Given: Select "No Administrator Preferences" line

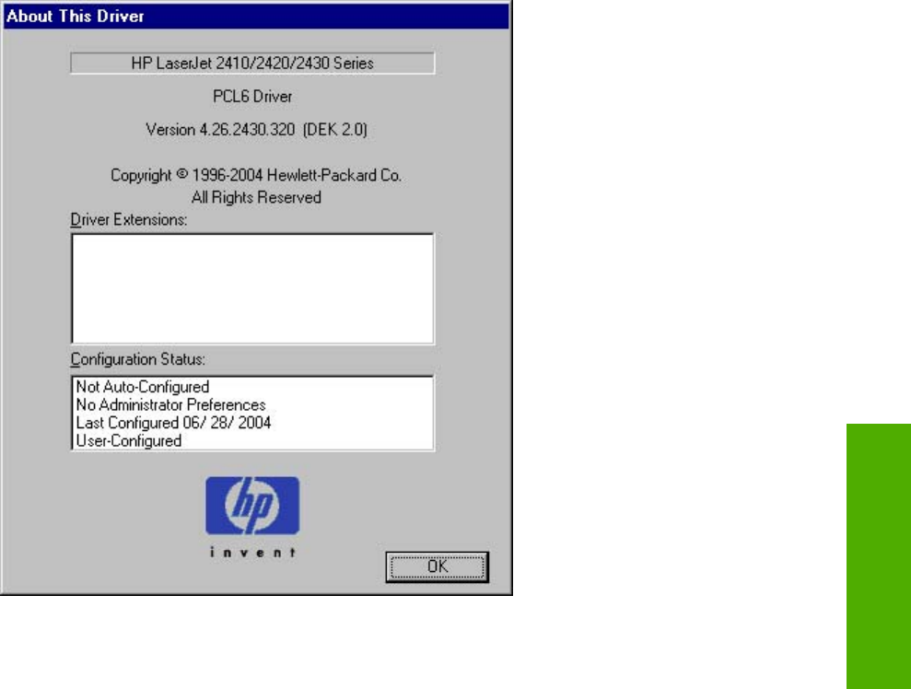Looking at the screenshot, I should (170, 405).
